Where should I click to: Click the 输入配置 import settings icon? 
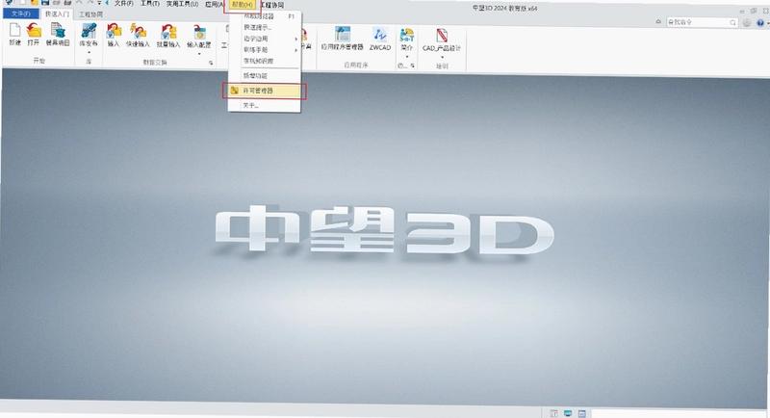(x=199, y=33)
